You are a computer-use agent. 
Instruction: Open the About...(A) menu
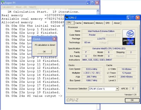point(21,7)
